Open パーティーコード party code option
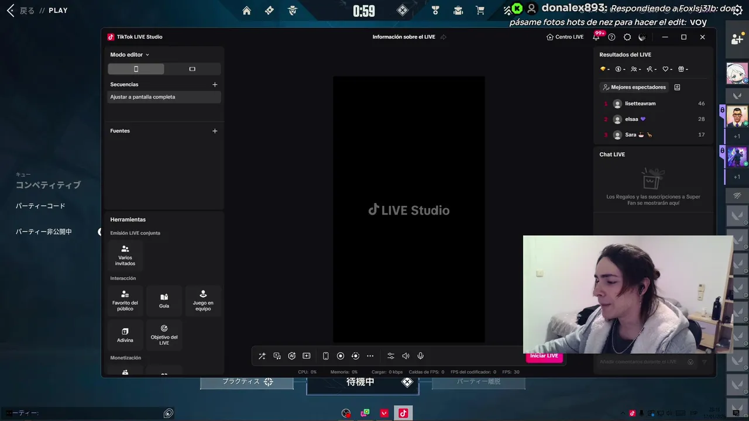This screenshot has height=421, width=749. (x=40, y=206)
